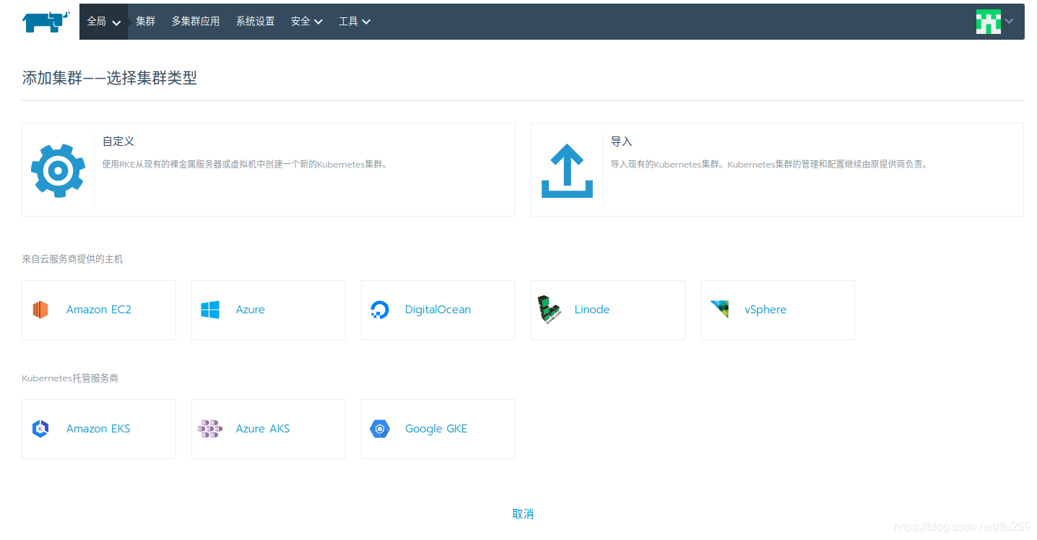
Task: Click the Azure AKS purple cubes icon
Action: [210, 429]
